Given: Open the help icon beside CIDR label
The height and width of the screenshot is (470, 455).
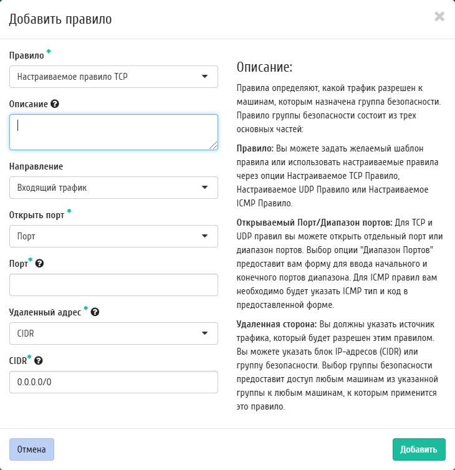Looking at the screenshot, I should pos(39,360).
